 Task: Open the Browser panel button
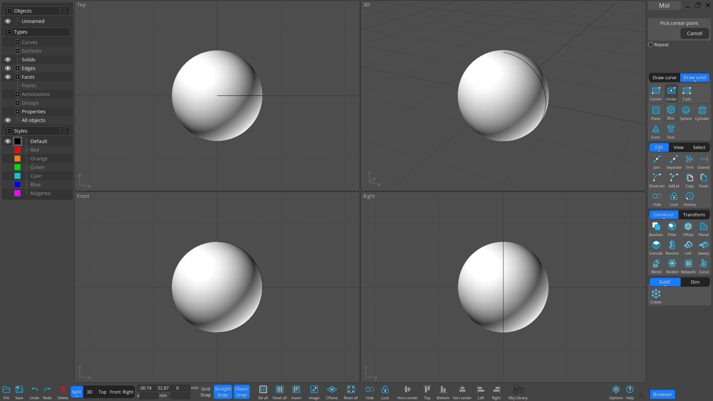coord(662,394)
